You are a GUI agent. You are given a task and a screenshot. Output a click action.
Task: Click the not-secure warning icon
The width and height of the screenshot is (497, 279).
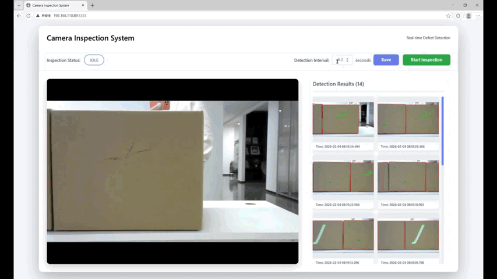point(38,16)
